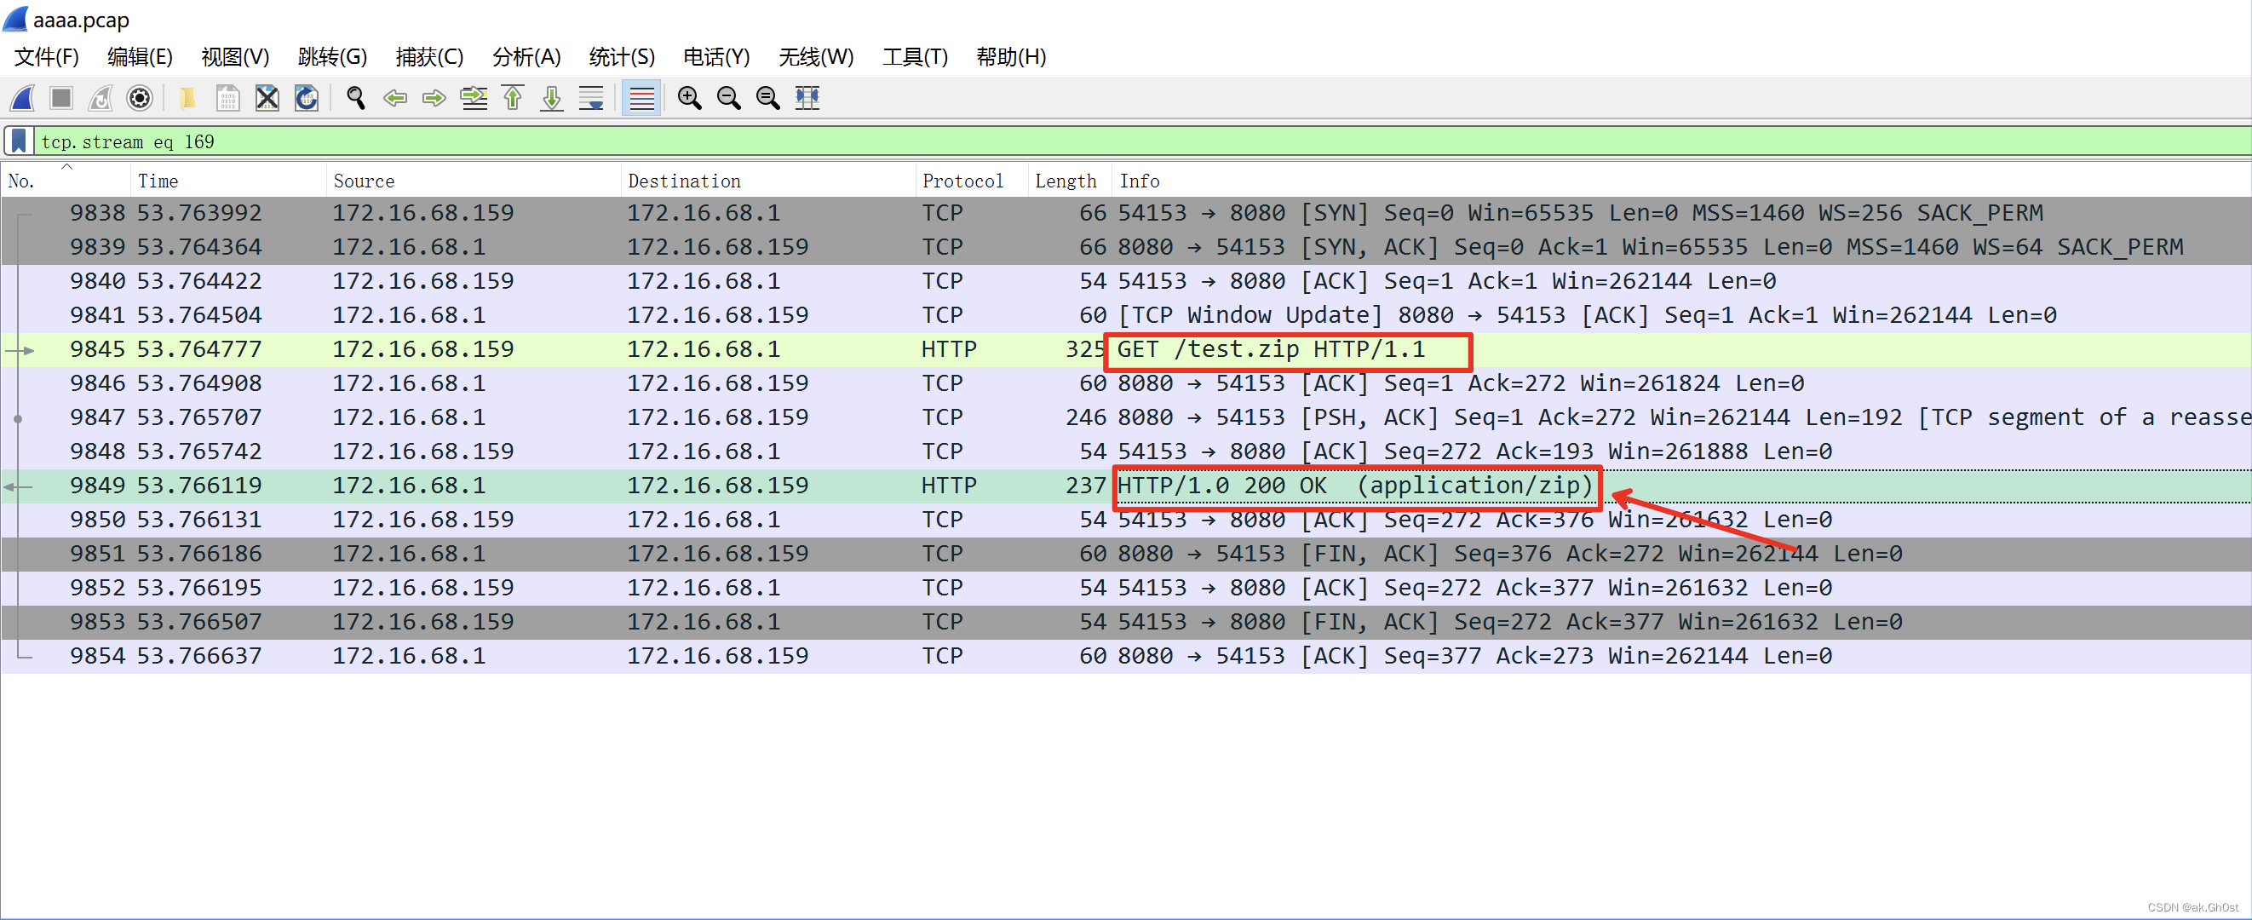This screenshot has height=920, width=2252.
Task: Sort by the No. column header
Action: pyautogui.click(x=66, y=180)
